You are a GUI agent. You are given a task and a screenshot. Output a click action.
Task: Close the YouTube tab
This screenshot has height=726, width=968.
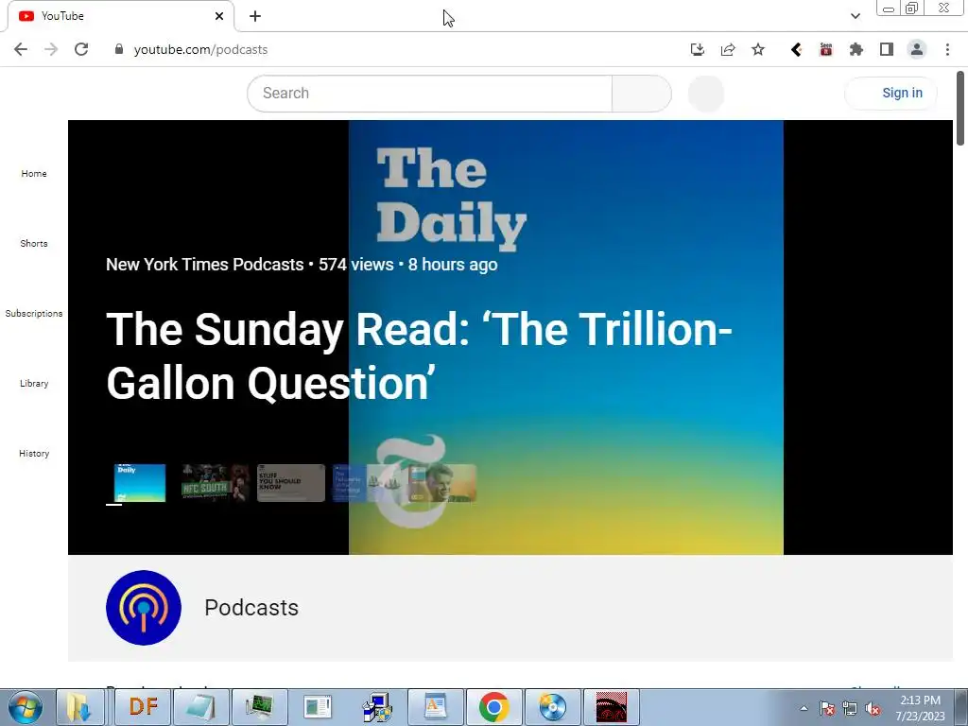tap(219, 16)
